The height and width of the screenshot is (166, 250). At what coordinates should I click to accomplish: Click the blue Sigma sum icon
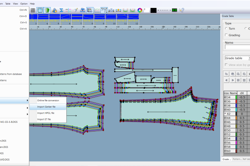61,10
